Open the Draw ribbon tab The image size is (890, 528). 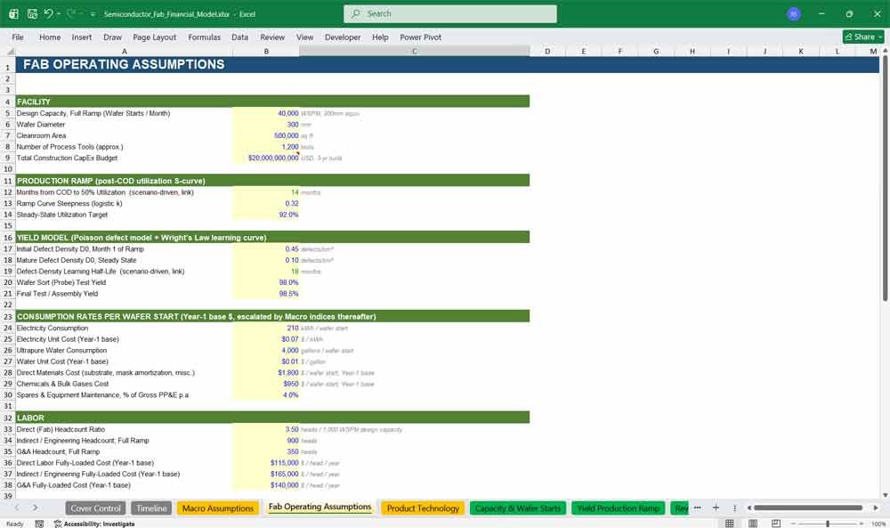[x=112, y=37]
